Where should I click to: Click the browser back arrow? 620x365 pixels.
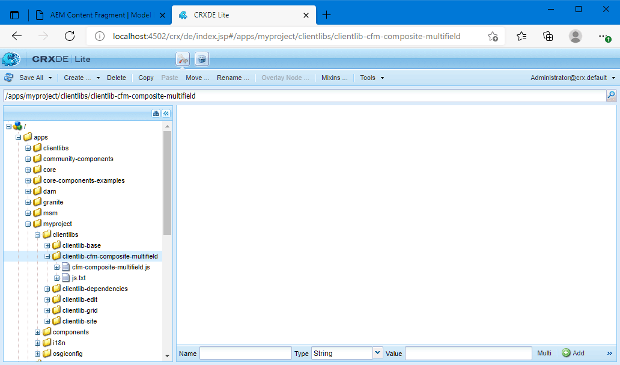tap(17, 37)
